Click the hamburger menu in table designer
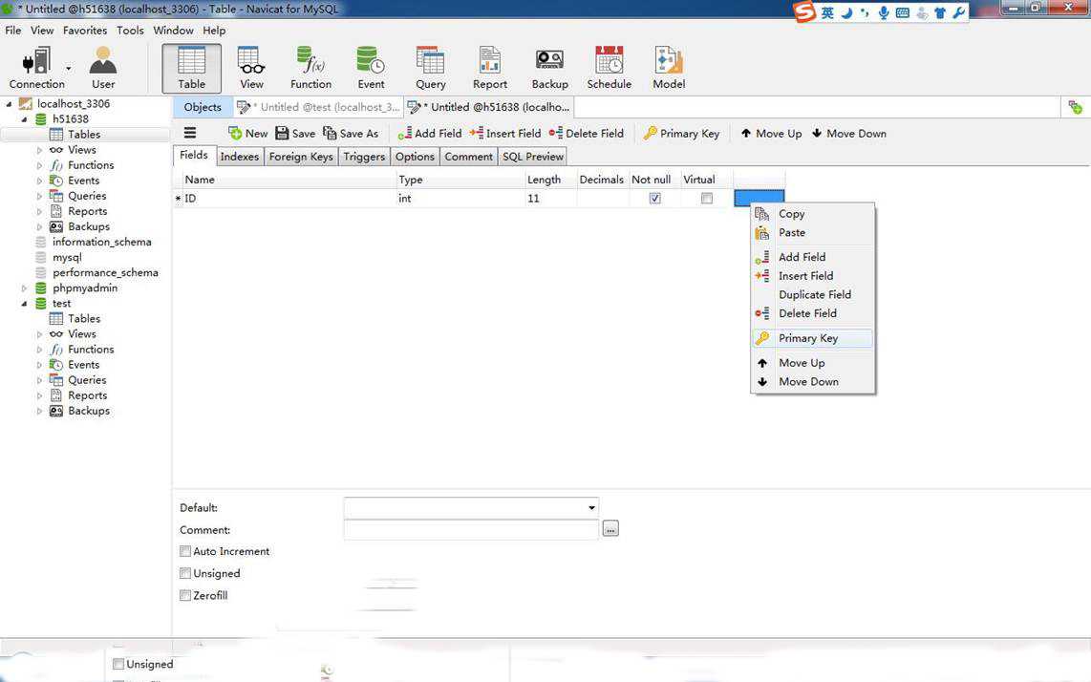The width and height of the screenshot is (1091, 682). pos(190,133)
